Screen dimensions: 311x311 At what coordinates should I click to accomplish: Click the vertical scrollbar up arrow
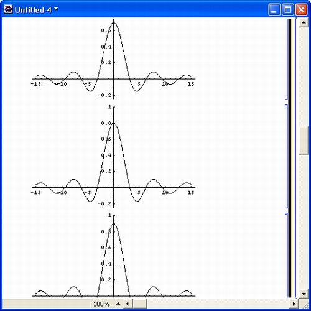coord(304,22)
